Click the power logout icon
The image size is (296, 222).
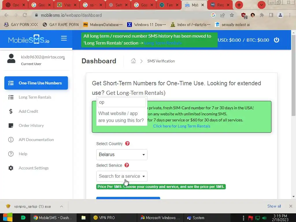[276, 40]
